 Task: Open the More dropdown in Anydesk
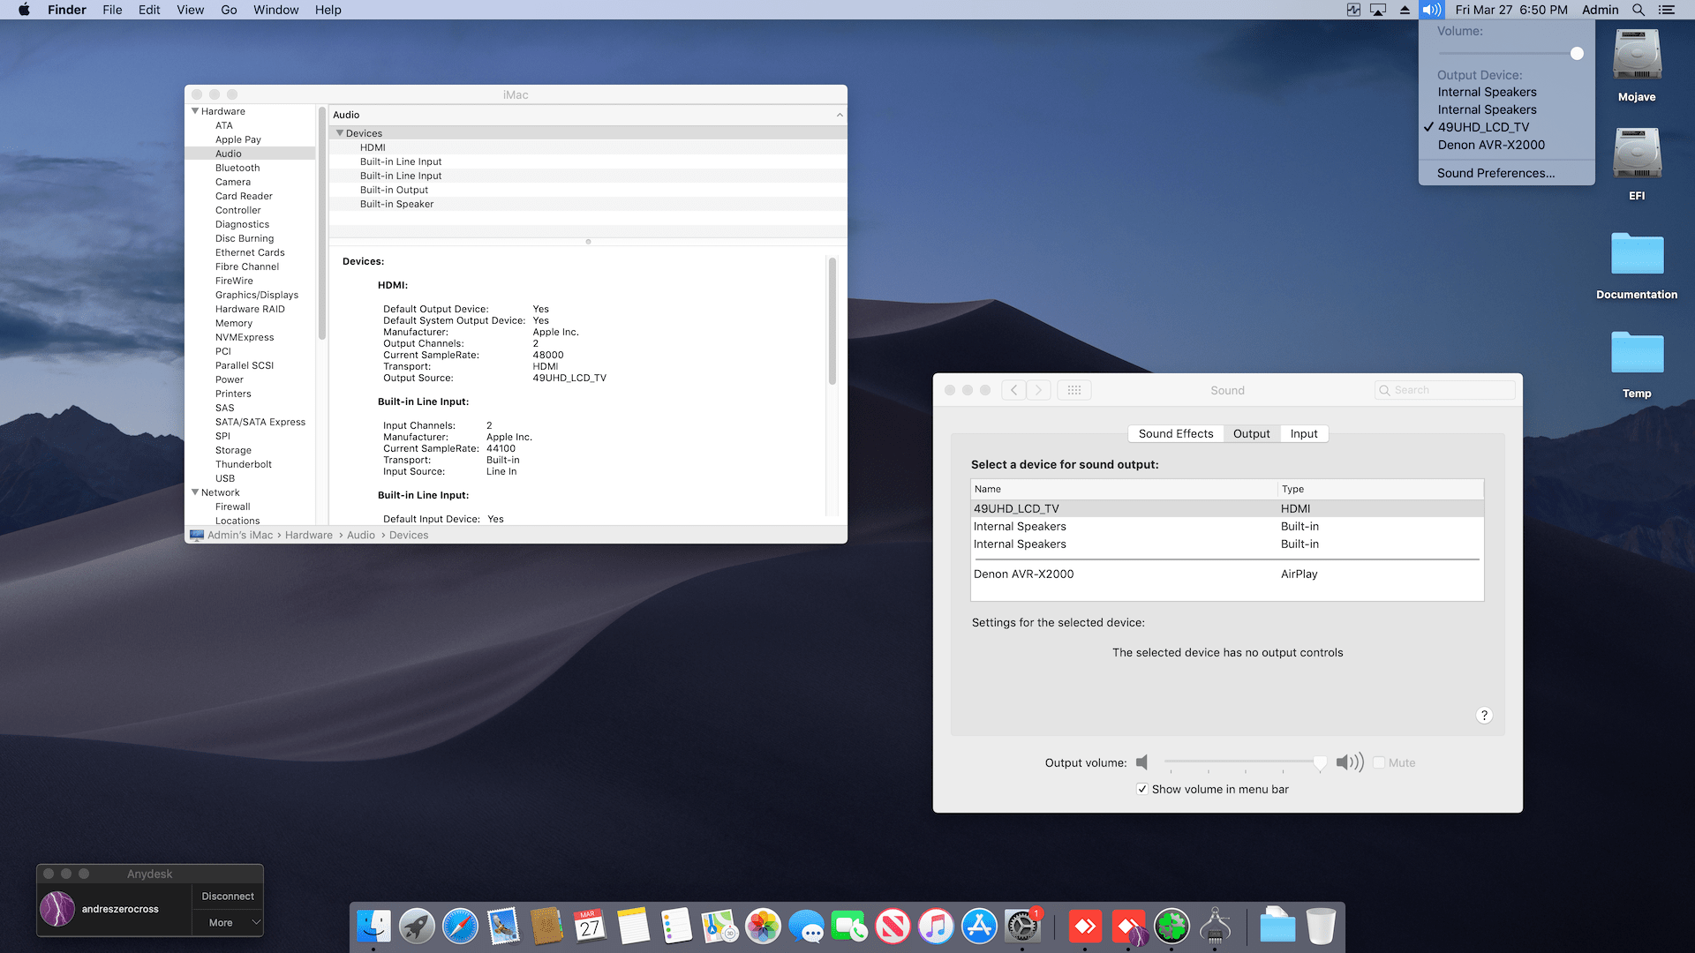[228, 922]
